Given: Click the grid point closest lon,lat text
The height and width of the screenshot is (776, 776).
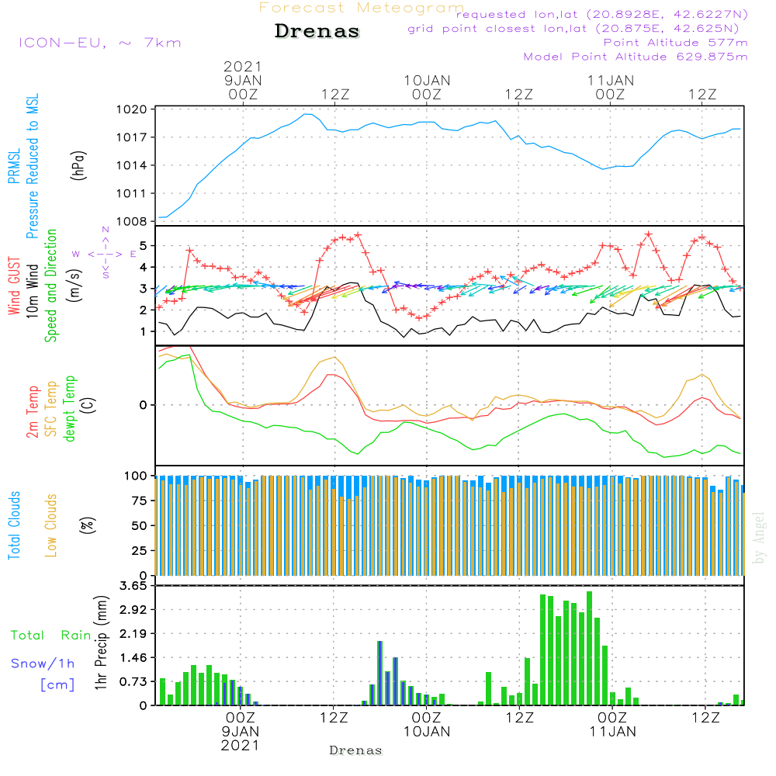Looking at the screenshot, I should [573, 29].
